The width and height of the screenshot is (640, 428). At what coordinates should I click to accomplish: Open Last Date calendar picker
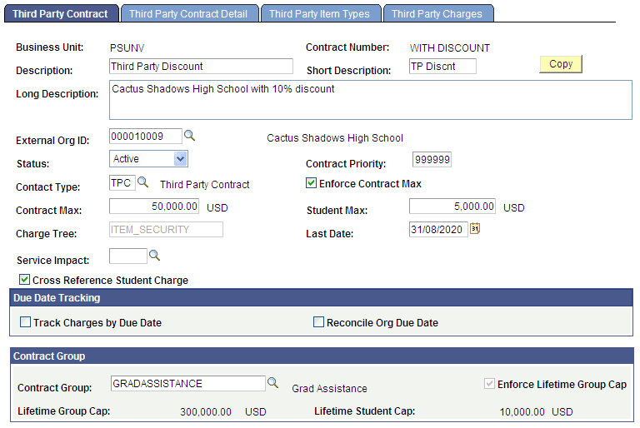click(x=475, y=228)
